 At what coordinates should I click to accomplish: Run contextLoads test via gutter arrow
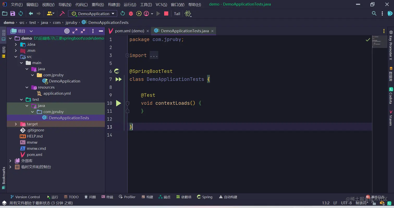coord(119,103)
